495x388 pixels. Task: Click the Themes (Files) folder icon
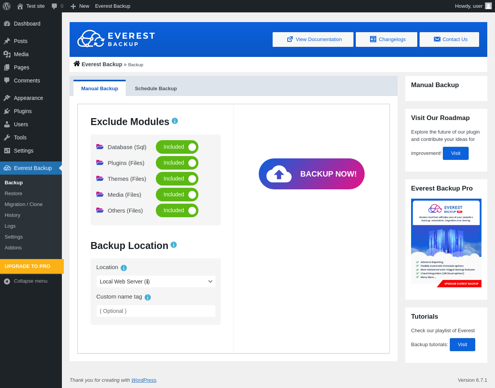(100, 179)
